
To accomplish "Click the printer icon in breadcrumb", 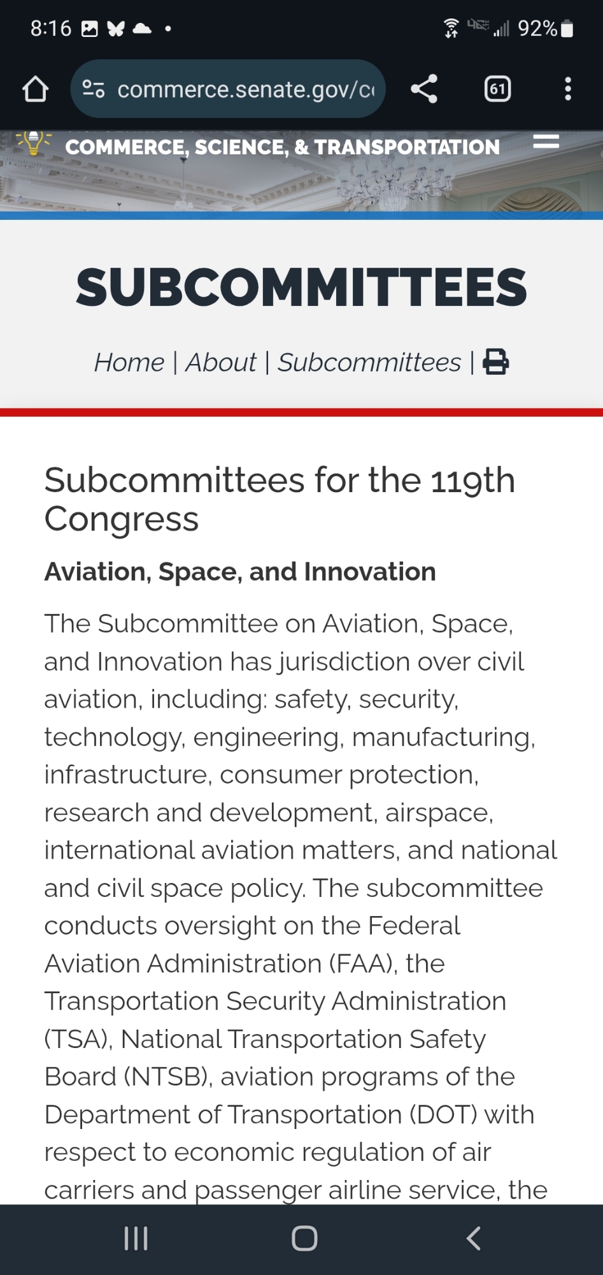I will coord(495,362).
